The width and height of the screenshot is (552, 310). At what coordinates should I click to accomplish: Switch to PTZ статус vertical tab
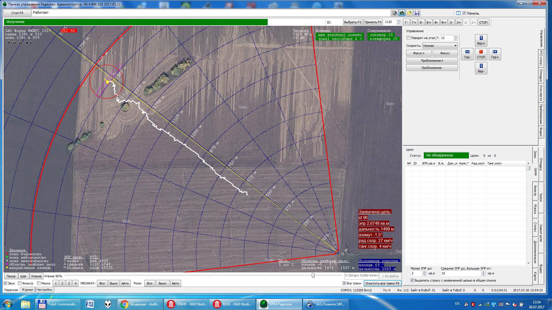click(541, 58)
